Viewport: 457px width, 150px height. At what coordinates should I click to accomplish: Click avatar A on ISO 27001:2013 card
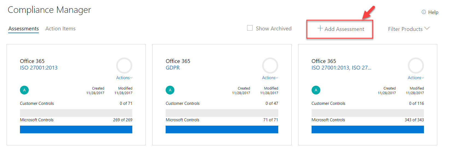click(24, 90)
